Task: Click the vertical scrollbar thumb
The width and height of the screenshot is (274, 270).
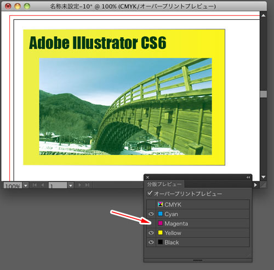Action: (x=263, y=94)
